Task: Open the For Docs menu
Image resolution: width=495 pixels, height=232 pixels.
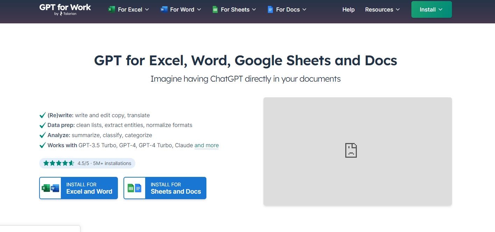Action: [287, 9]
